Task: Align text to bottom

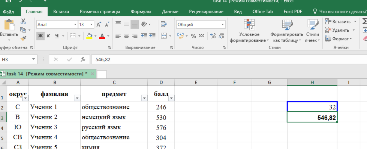Action: pos(135,24)
